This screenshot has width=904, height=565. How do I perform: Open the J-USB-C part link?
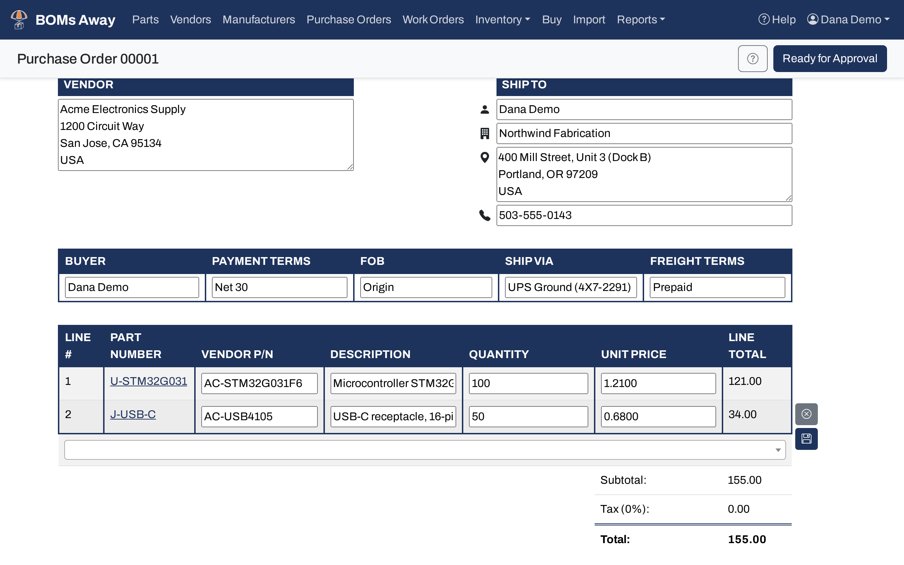coord(133,415)
